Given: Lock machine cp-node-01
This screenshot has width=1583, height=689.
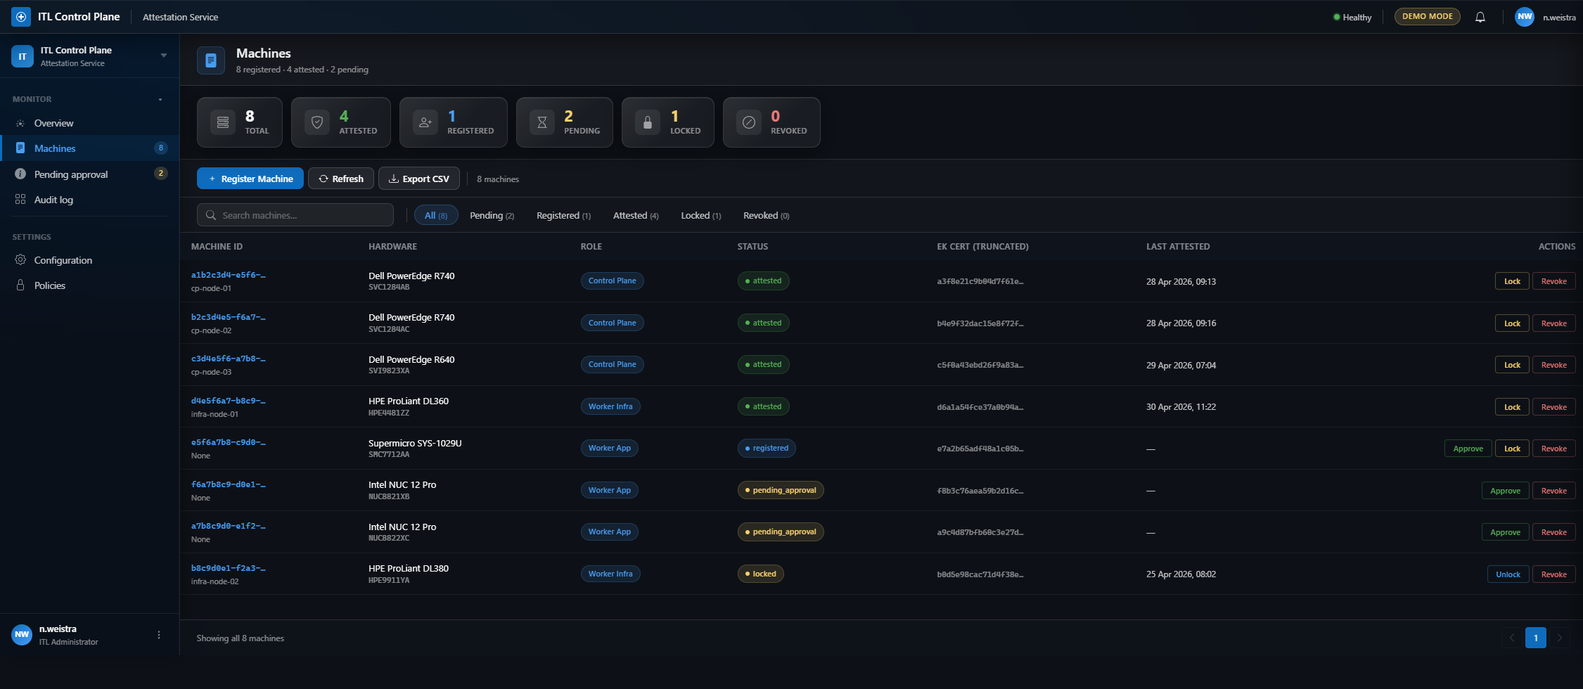Looking at the screenshot, I should (x=1512, y=281).
